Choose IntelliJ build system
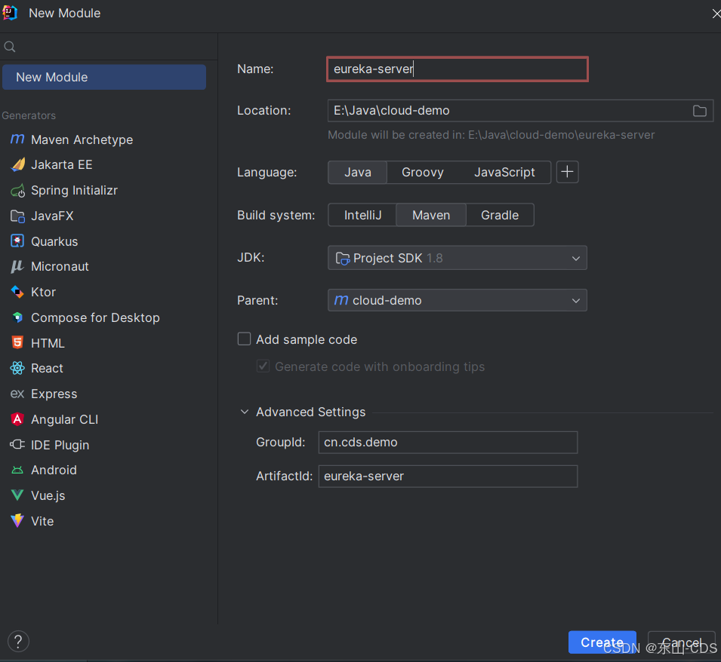This screenshot has height=662, width=721. point(362,215)
